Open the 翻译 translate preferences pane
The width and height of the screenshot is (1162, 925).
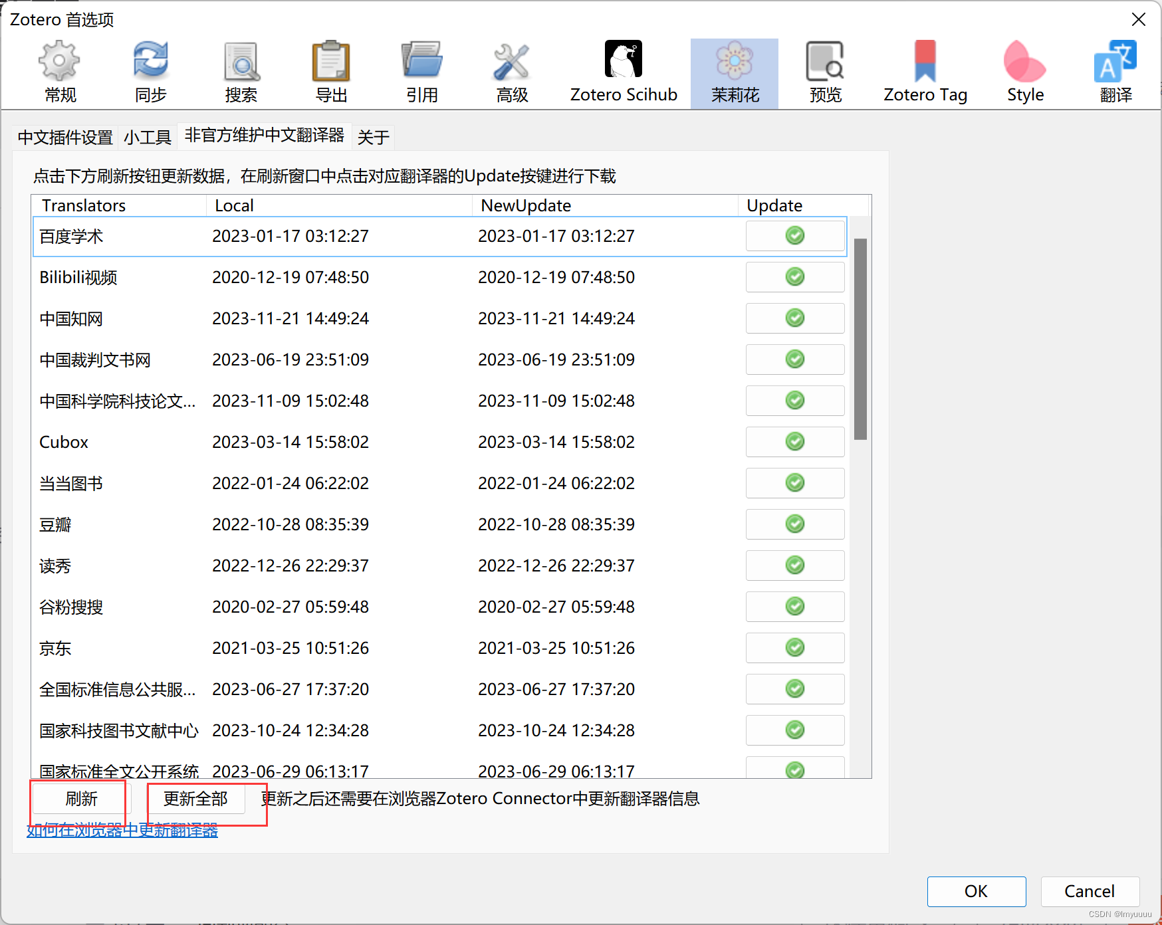pyautogui.click(x=1115, y=73)
